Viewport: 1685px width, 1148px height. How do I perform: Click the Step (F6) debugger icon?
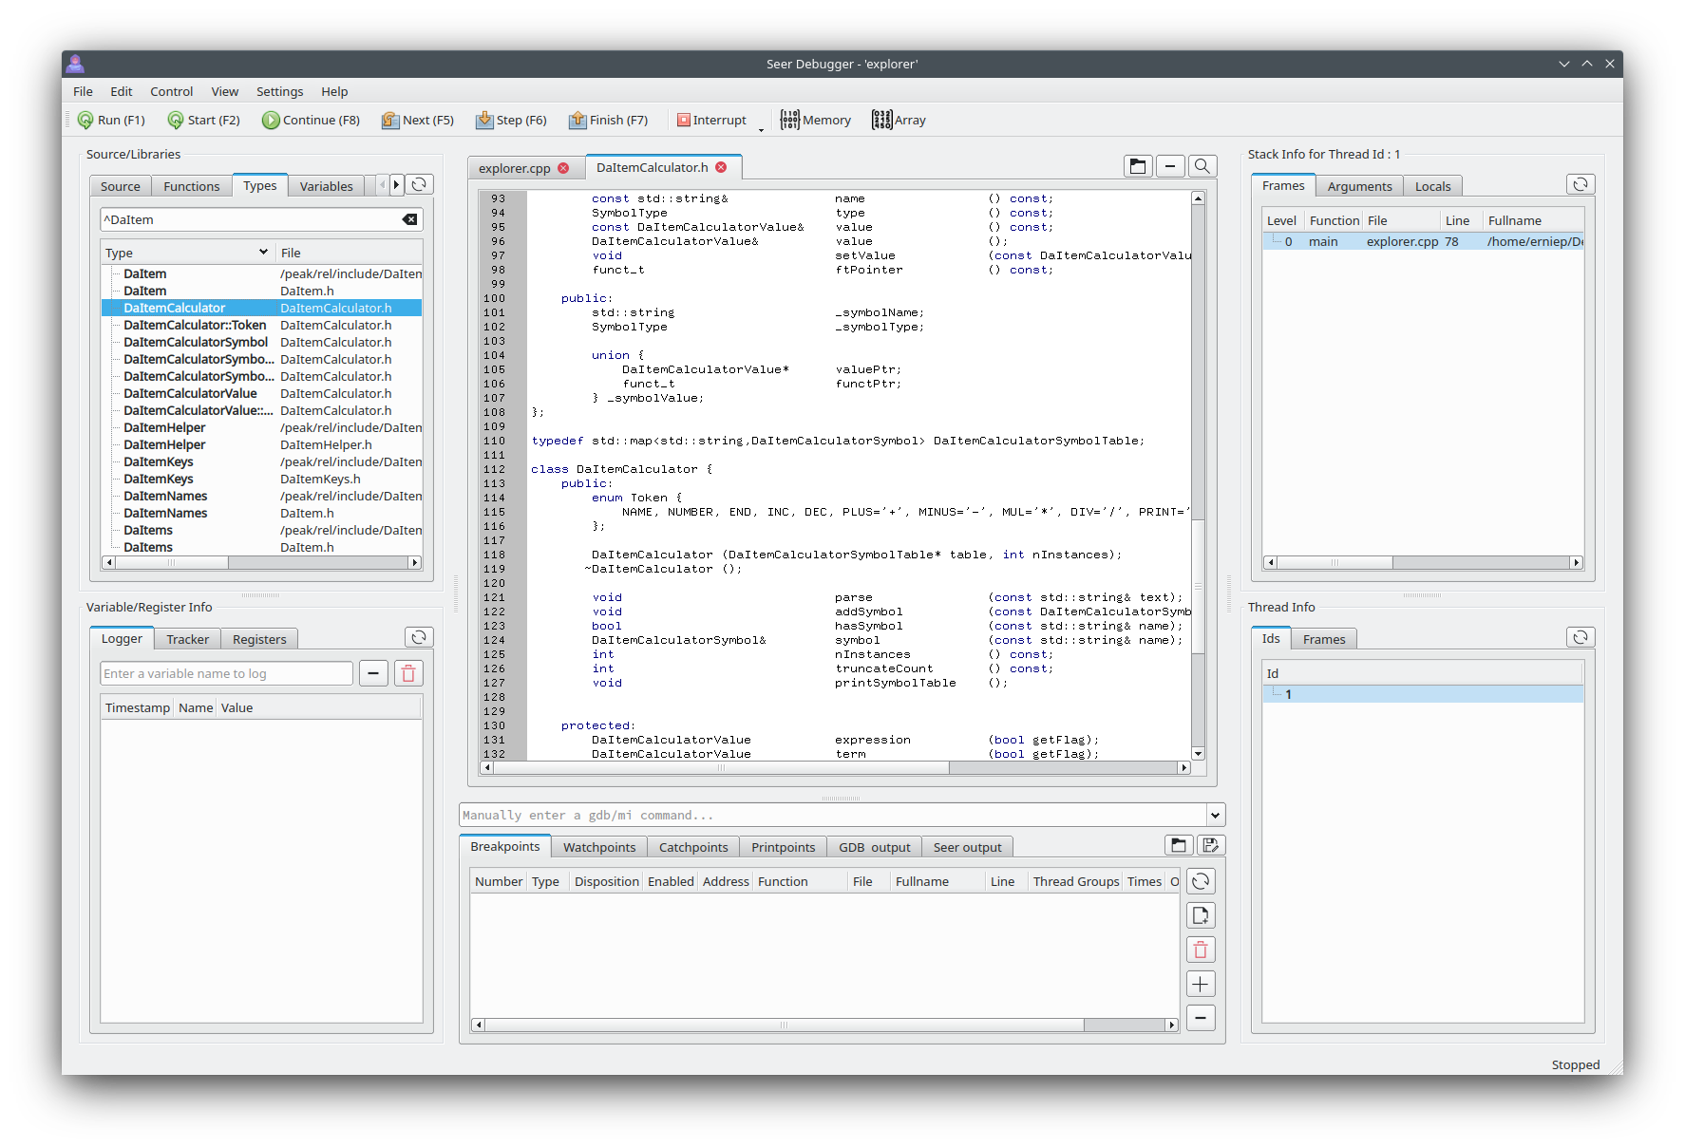click(484, 121)
